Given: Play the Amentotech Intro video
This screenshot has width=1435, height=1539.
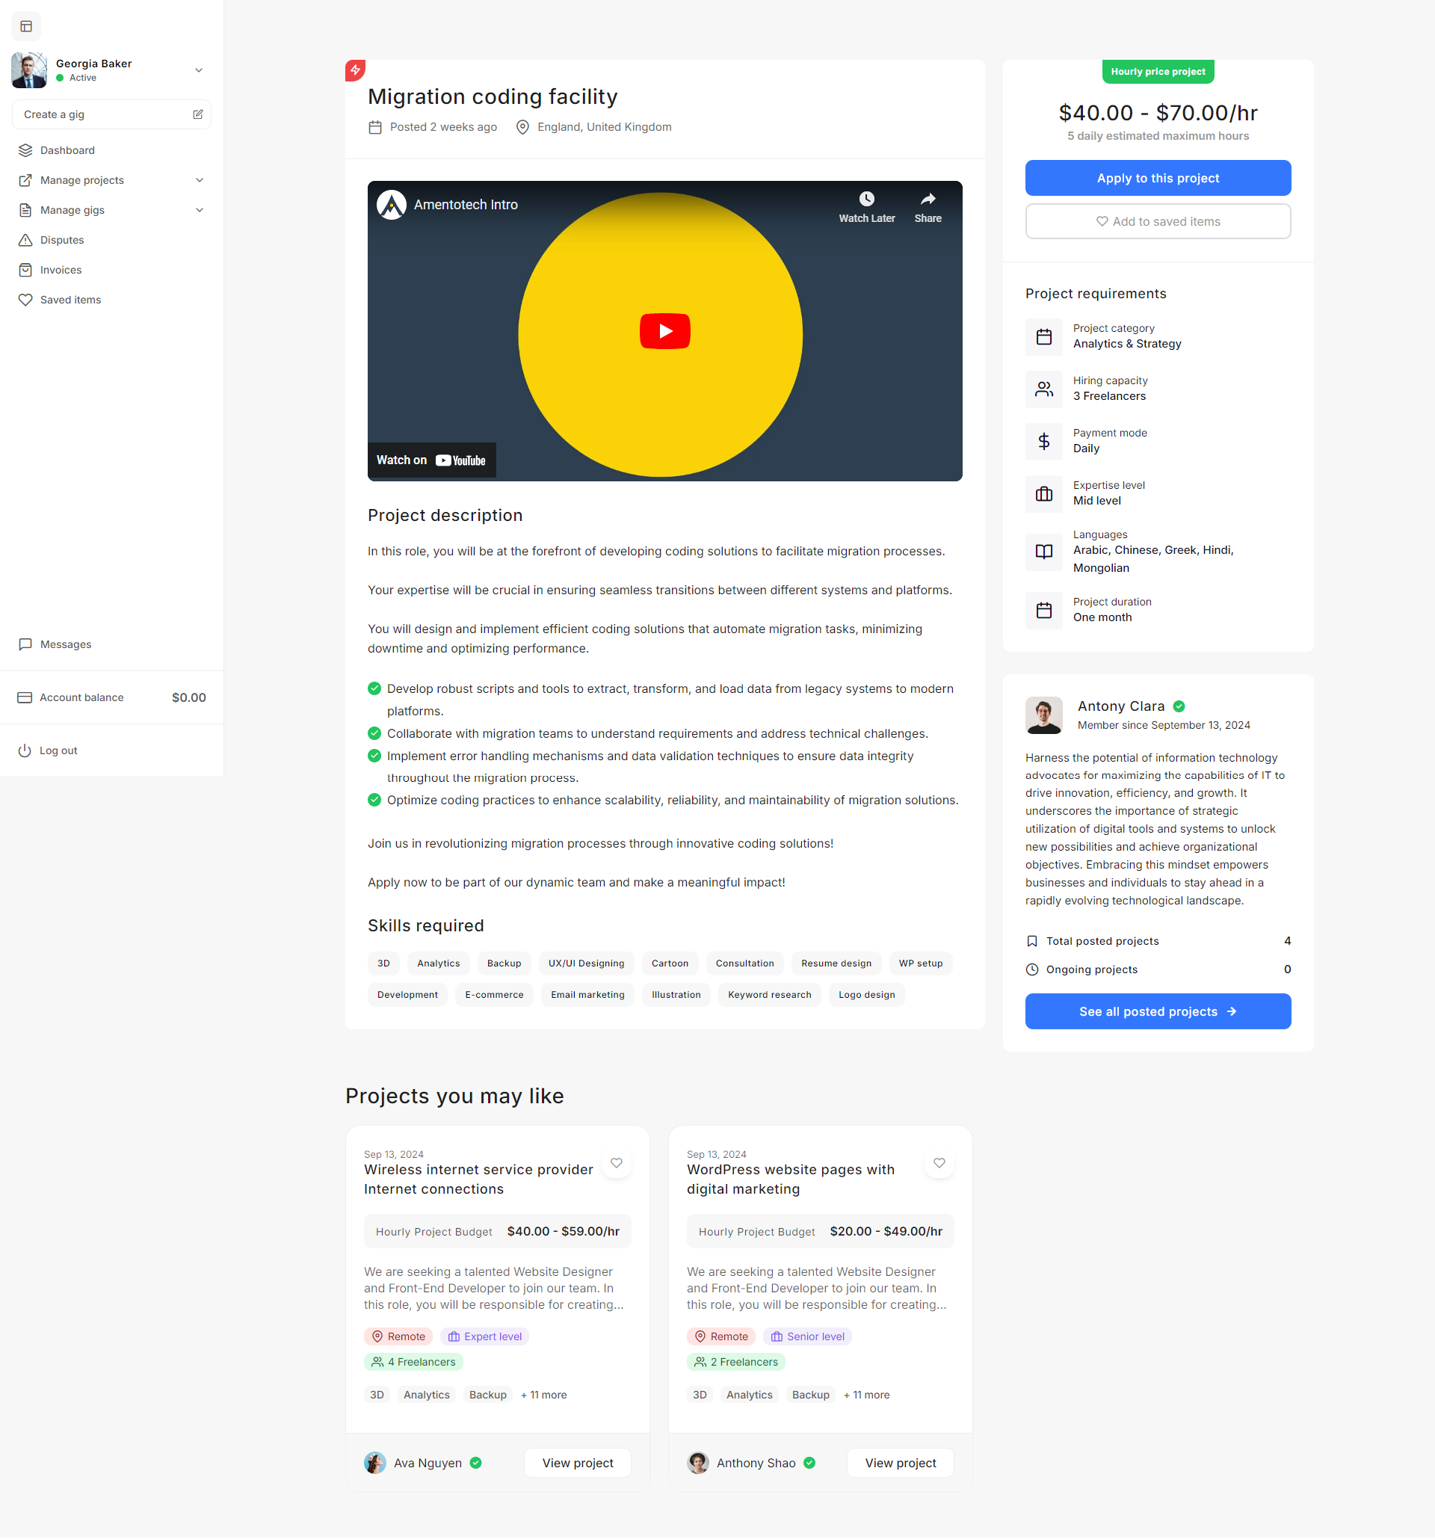Looking at the screenshot, I should click(664, 331).
